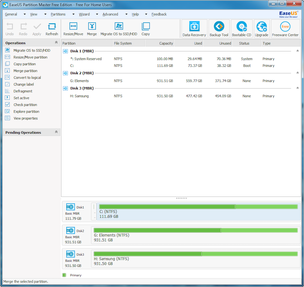Image resolution: width=304 pixels, height=287 pixels.
Task: Open the View menu
Action: 33,14
